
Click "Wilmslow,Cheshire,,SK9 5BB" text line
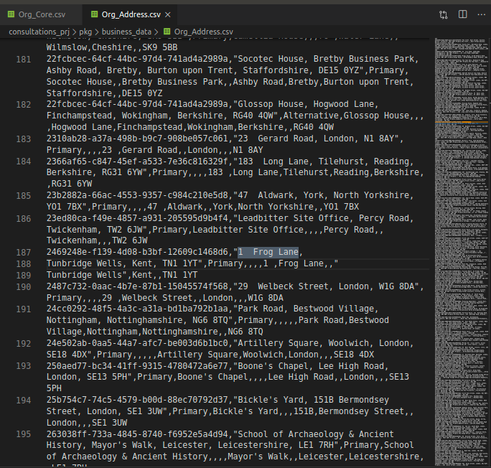(112, 47)
